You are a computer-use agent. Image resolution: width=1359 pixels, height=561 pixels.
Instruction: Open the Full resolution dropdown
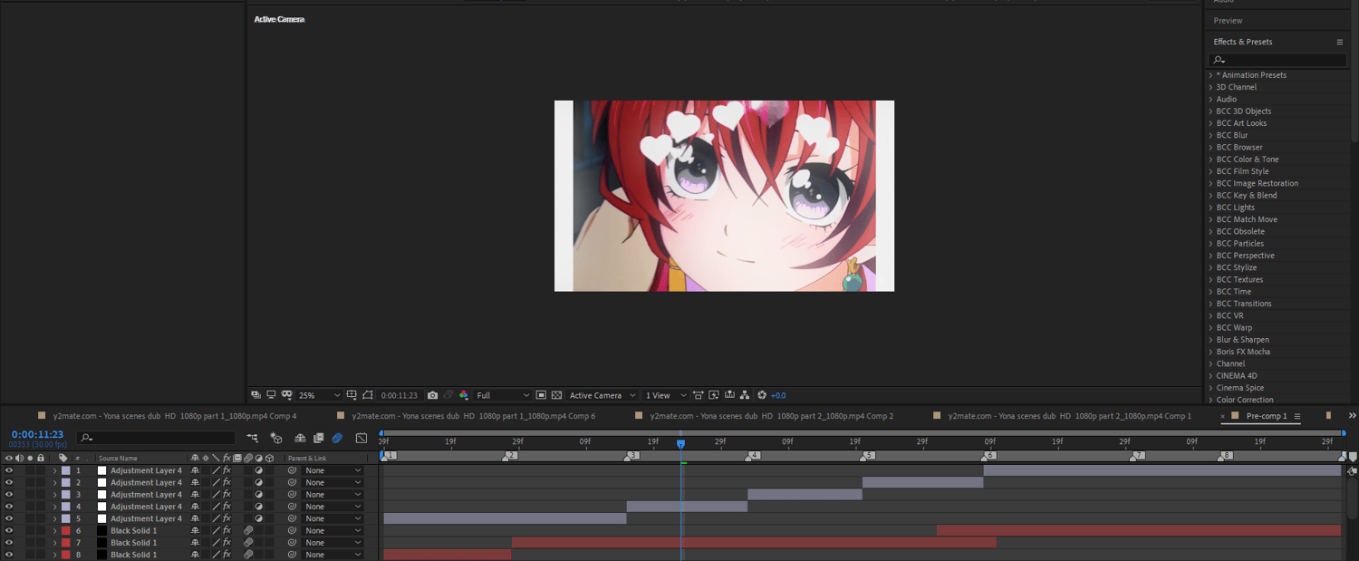[x=503, y=395]
